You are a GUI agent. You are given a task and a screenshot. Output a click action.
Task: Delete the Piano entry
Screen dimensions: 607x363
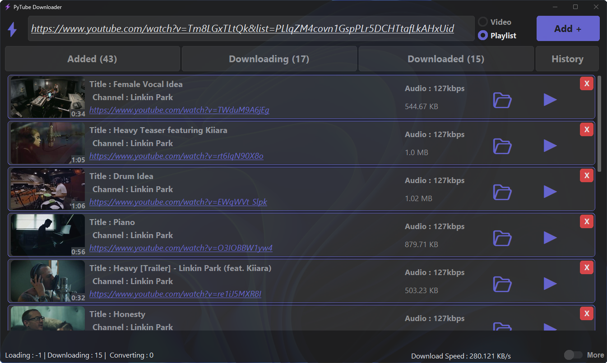587,221
